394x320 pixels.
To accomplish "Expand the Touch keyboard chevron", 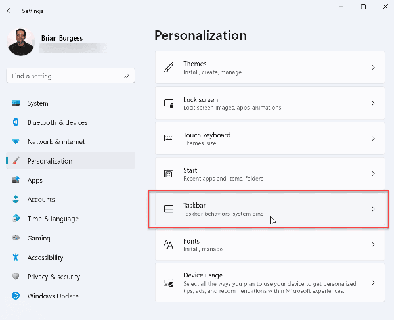I will (373, 138).
